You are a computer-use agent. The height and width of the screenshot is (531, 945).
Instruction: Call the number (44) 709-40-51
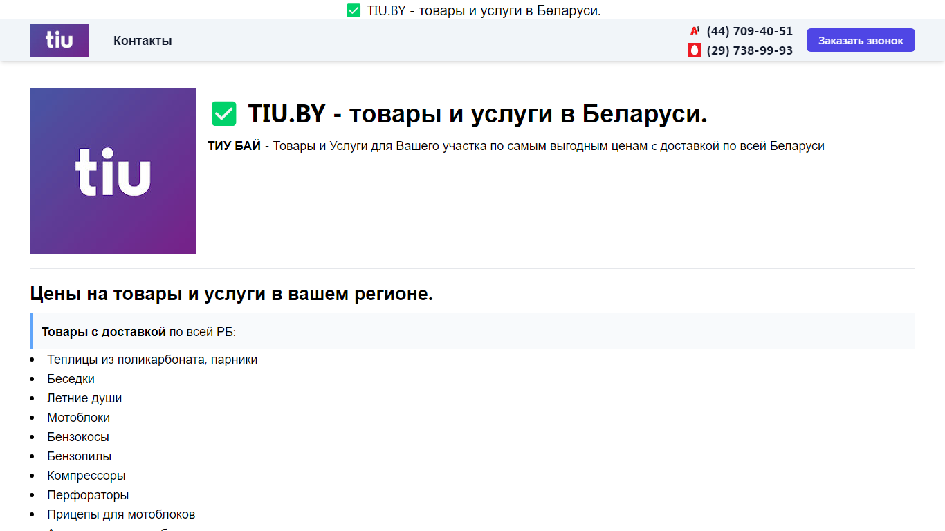750,31
